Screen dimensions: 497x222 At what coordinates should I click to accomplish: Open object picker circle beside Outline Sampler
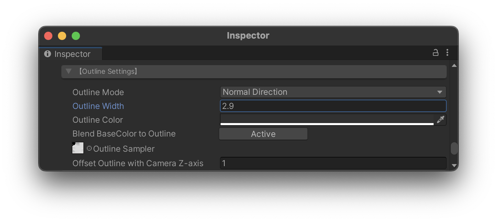click(x=89, y=148)
